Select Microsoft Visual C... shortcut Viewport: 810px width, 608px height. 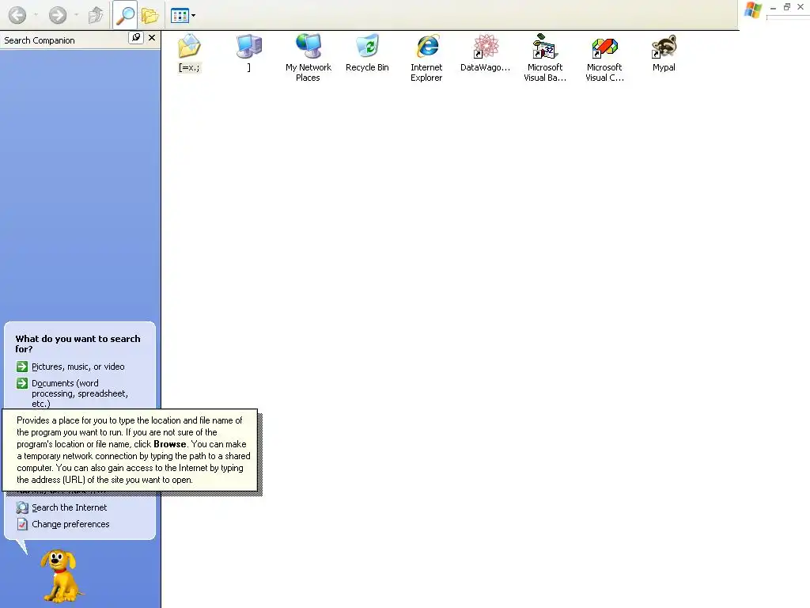604,58
